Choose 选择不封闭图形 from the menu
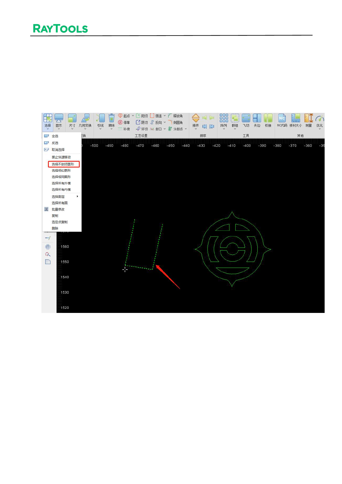 coord(63,164)
